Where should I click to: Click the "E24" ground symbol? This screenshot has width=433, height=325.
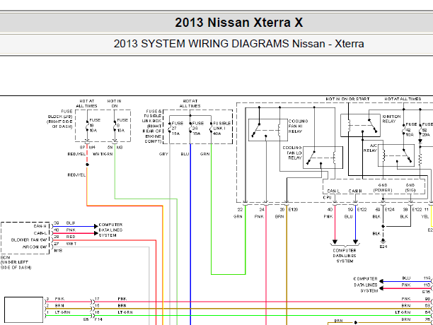(383, 242)
